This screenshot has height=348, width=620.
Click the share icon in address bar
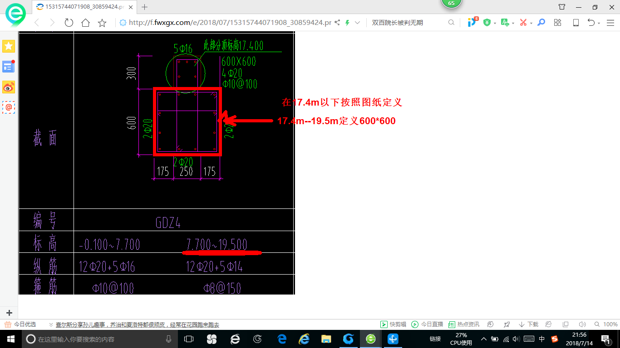[x=337, y=23]
